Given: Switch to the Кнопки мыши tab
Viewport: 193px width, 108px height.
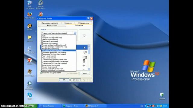Looking at the screenshot, I should click(52, 25).
